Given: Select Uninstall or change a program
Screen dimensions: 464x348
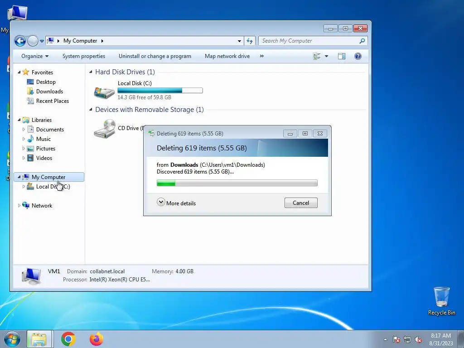Looking at the screenshot, I should [155, 56].
